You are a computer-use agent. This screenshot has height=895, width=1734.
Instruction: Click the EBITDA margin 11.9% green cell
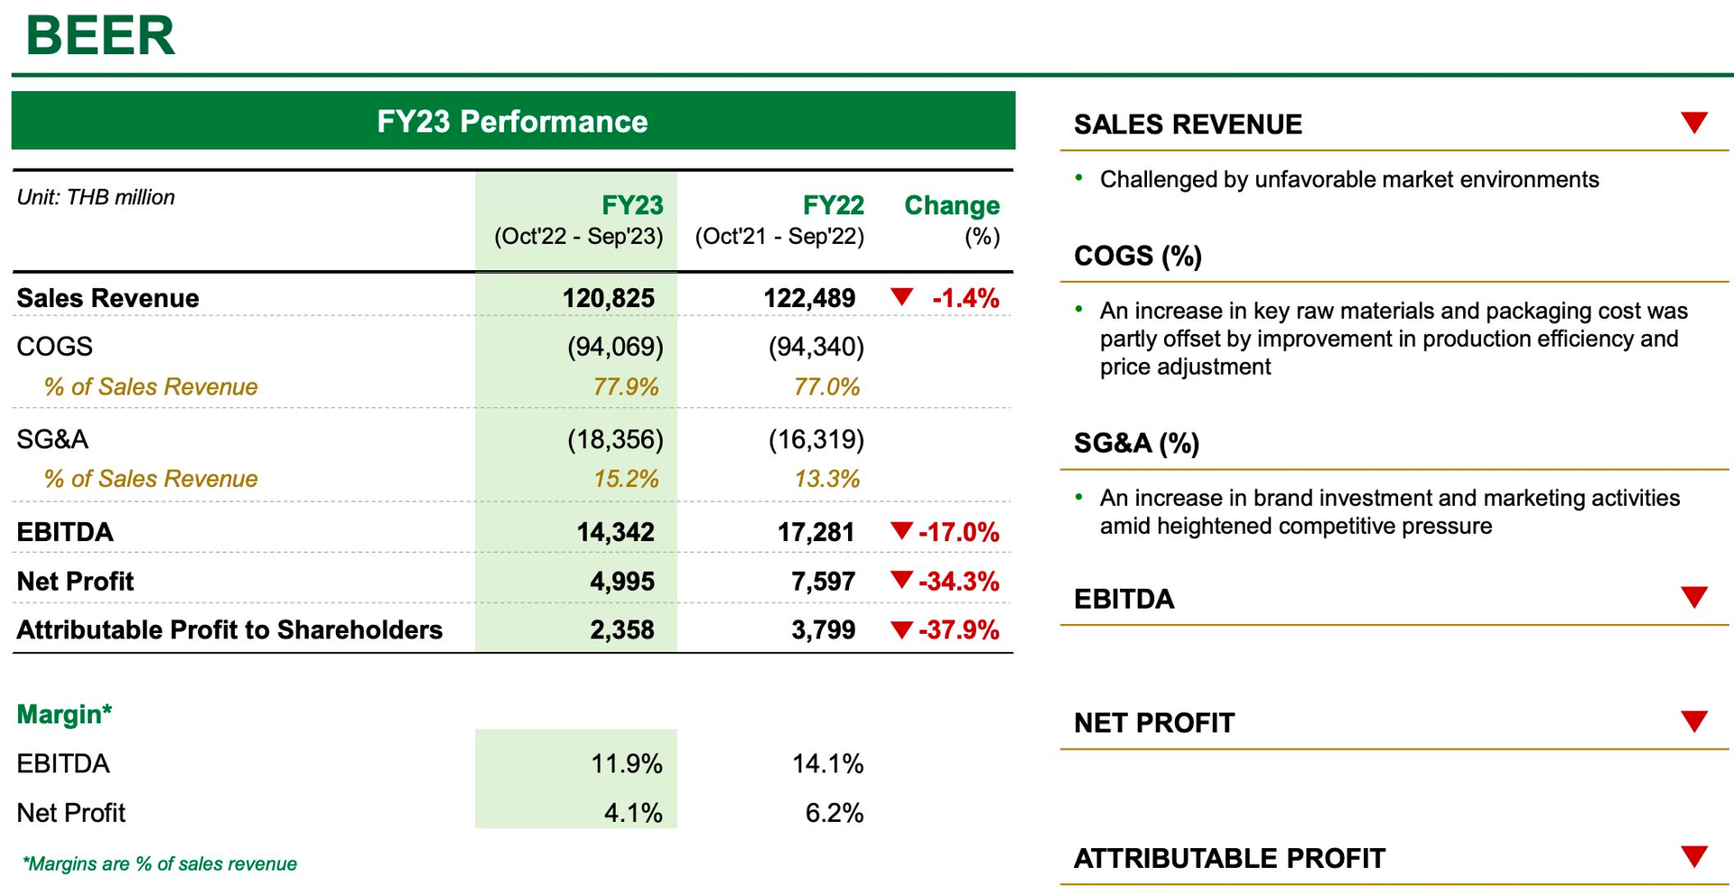tap(576, 764)
